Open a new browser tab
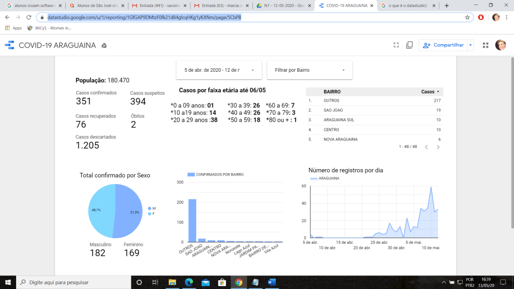This screenshot has width=514, height=289. click(446, 6)
